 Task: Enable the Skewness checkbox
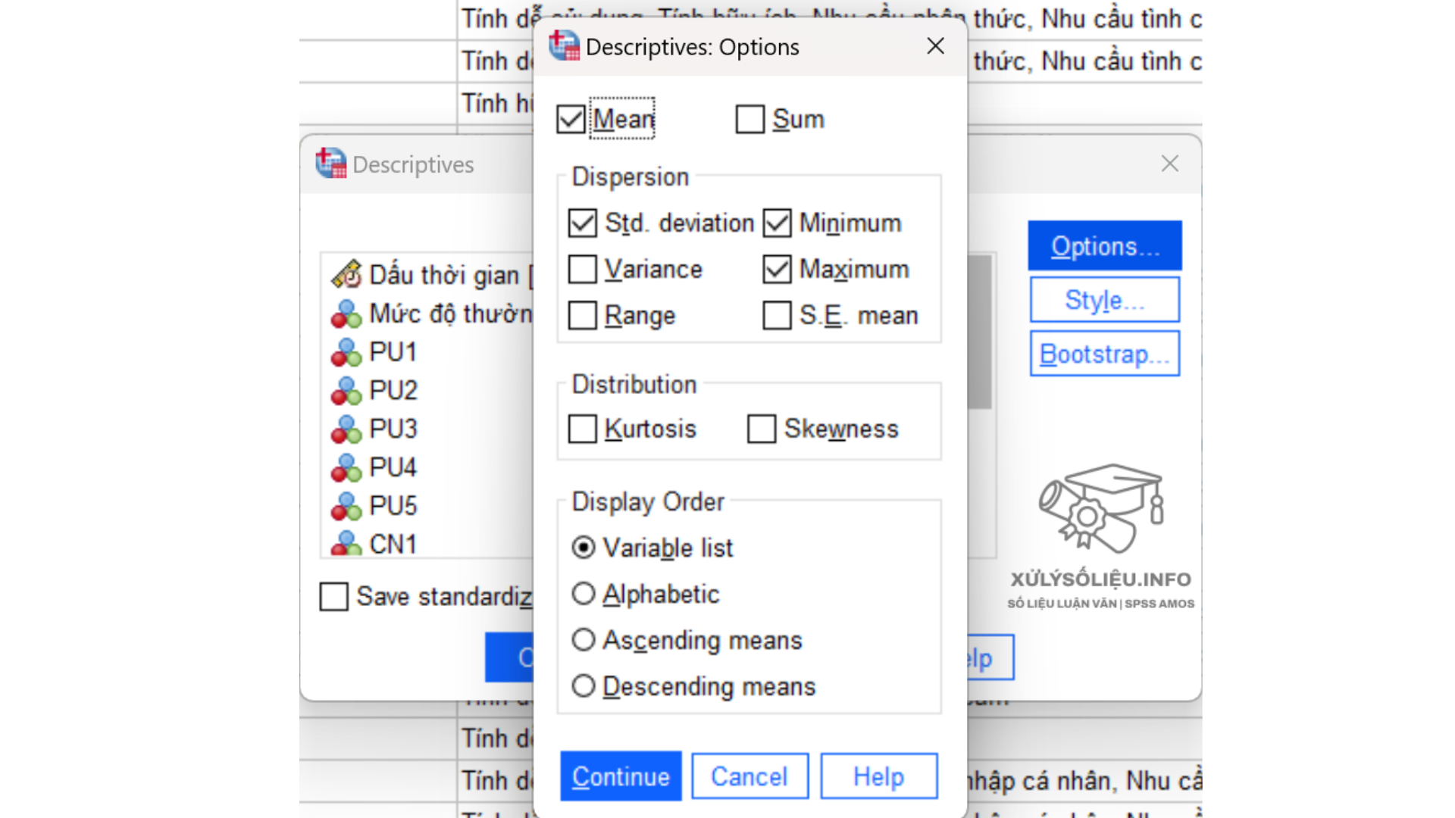[762, 429]
